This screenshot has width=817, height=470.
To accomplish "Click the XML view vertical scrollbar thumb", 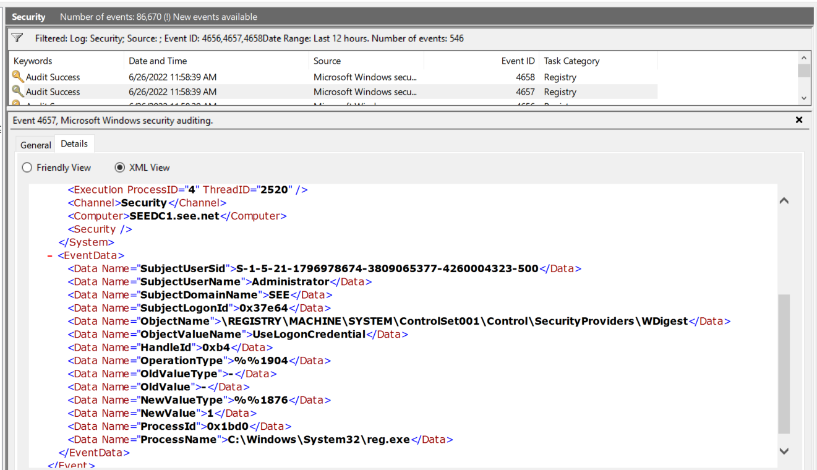I will coord(784,364).
